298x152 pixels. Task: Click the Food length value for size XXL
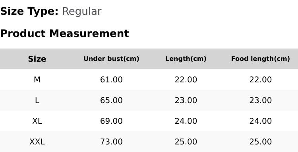[x=260, y=142]
